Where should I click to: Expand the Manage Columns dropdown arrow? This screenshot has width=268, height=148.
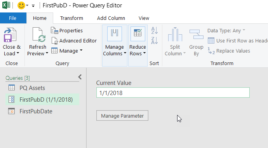coord(125,53)
